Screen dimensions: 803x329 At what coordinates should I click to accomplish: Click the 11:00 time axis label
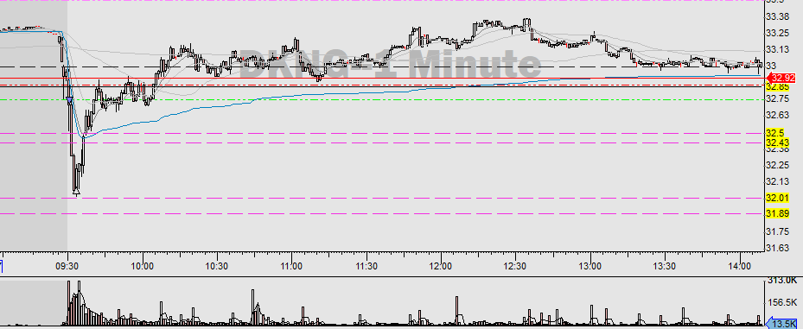point(291,267)
